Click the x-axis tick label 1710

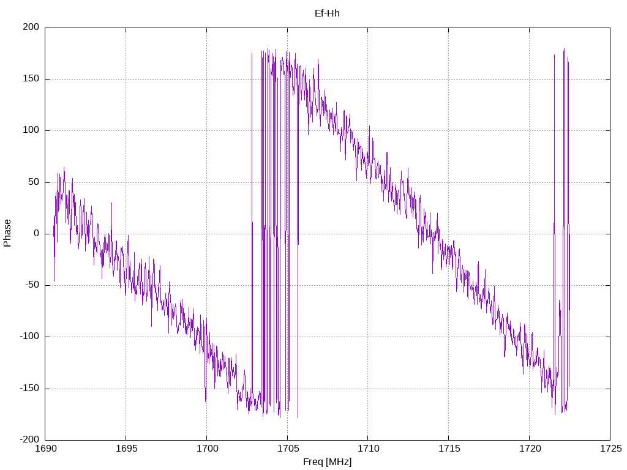[x=368, y=449]
